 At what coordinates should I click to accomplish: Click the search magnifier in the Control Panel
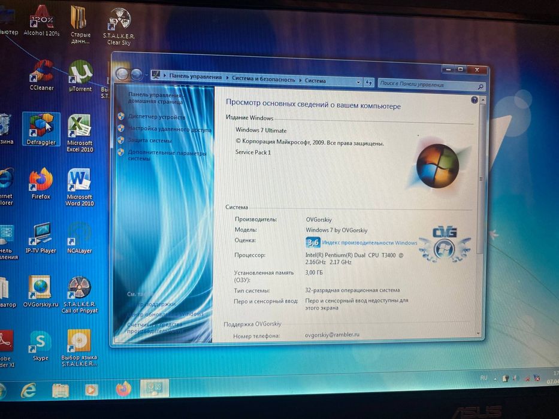(x=480, y=87)
